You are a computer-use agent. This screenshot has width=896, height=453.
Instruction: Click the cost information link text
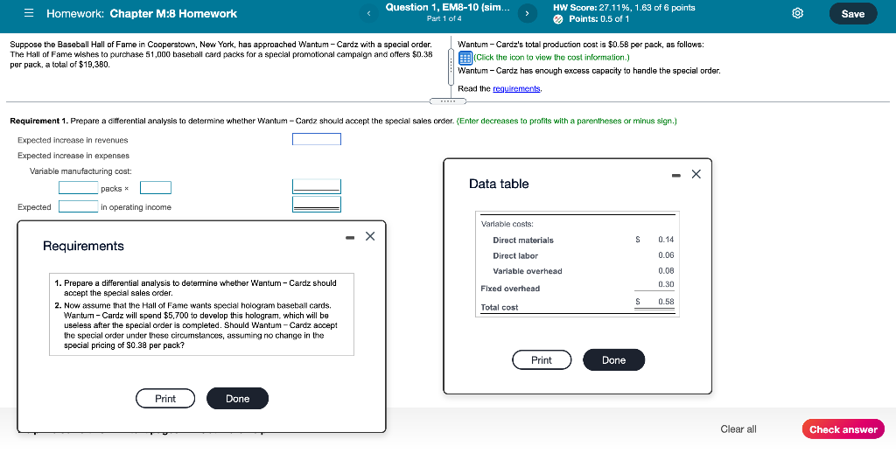551,57
